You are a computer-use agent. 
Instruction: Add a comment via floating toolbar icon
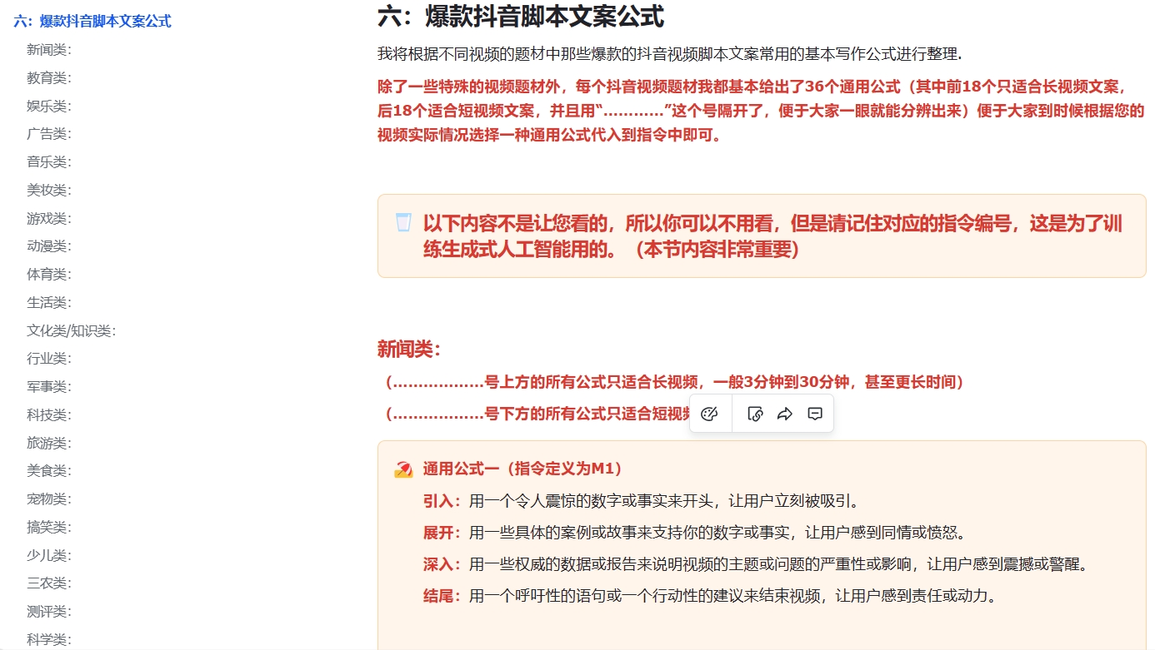[816, 414]
